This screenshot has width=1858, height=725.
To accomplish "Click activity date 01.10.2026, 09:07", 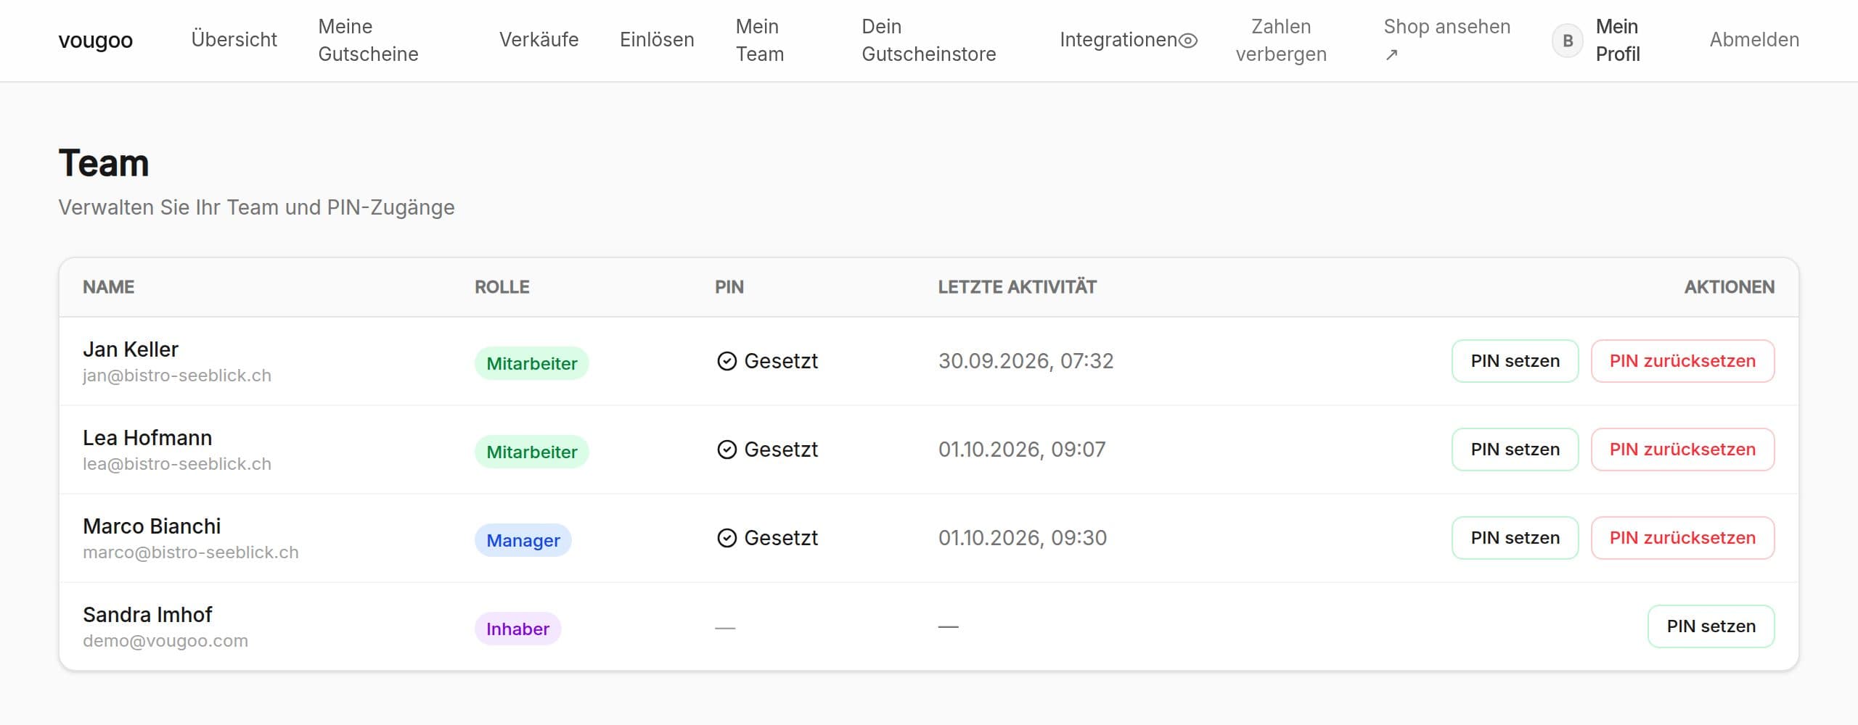I will [1022, 449].
